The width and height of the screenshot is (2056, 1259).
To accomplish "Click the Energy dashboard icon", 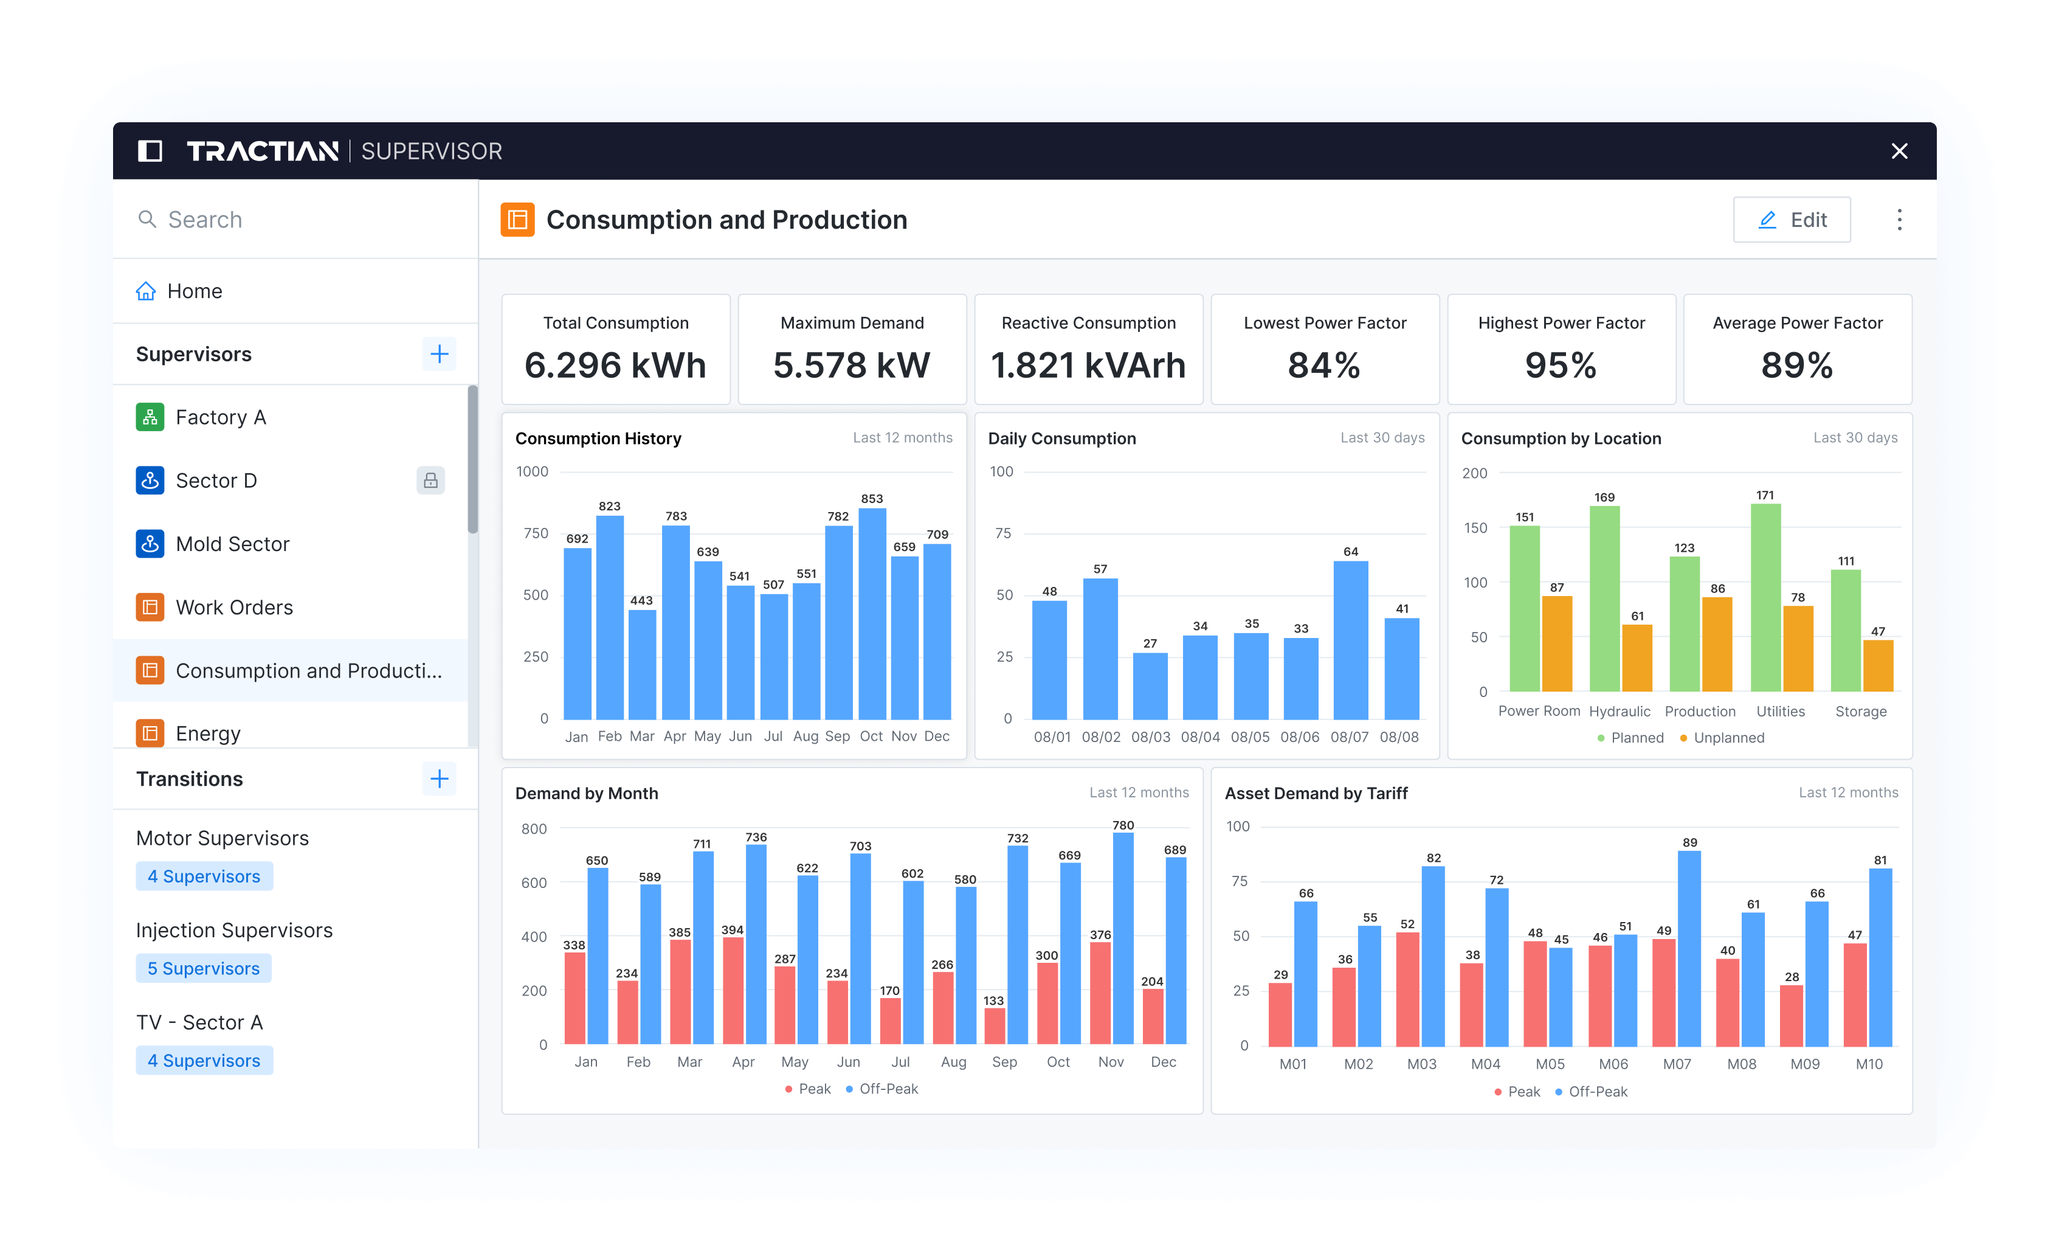I will coord(150,732).
